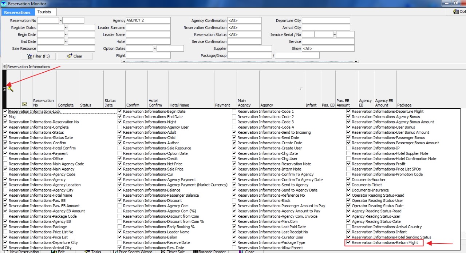Click the Reservation Monitor title bar icon

3,3
